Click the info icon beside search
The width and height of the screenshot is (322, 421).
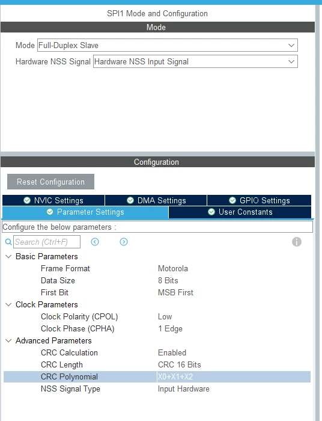tap(297, 242)
